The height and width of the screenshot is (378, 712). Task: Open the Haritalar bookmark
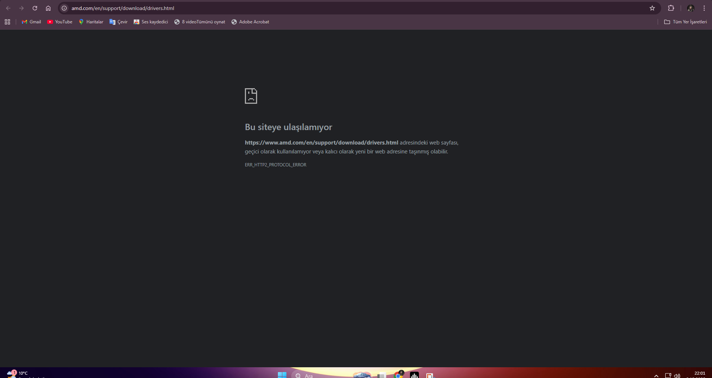pos(91,22)
